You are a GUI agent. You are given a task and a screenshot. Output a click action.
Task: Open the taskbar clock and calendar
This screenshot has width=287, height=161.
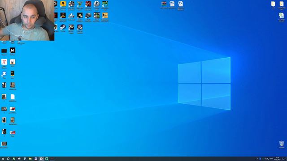pos(277,159)
